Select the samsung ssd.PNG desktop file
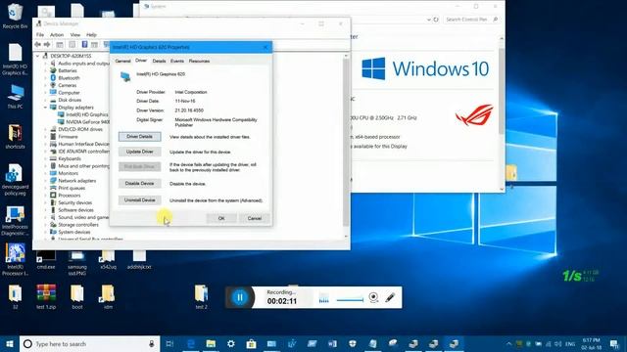The height and width of the screenshot is (352, 627). tap(77, 264)
